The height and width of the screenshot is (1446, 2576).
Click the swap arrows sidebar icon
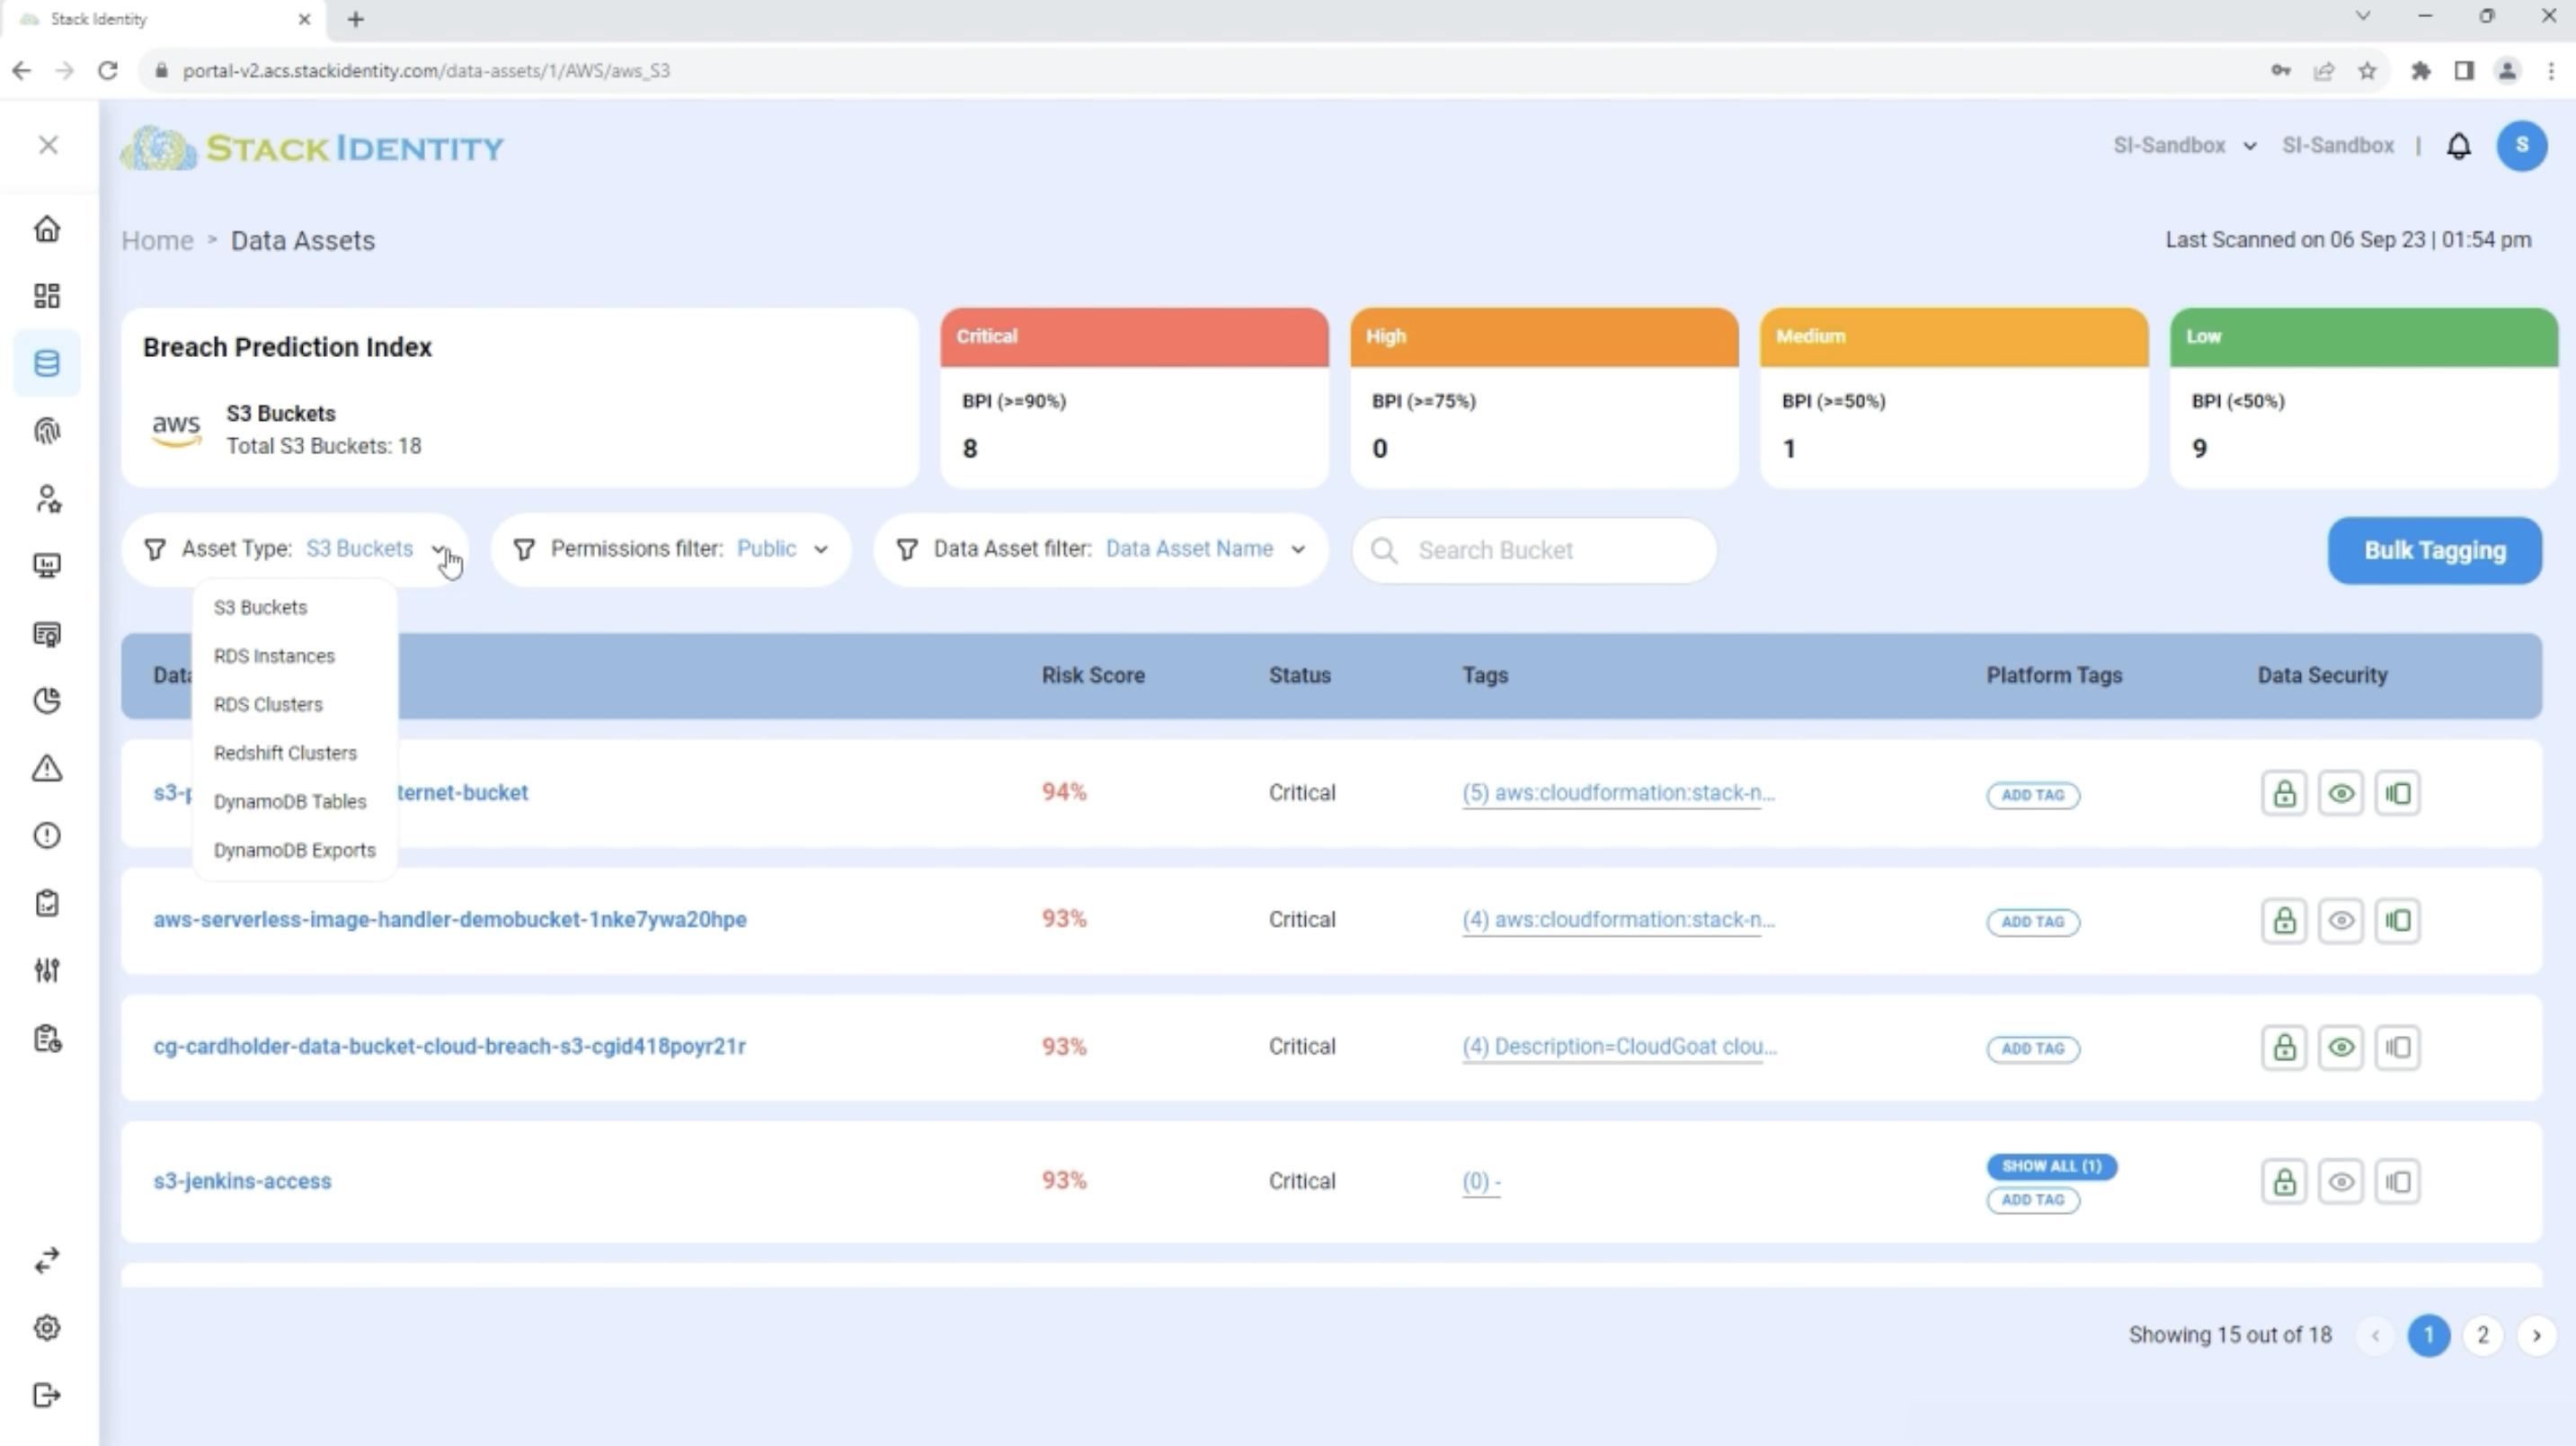[47, 1260]
